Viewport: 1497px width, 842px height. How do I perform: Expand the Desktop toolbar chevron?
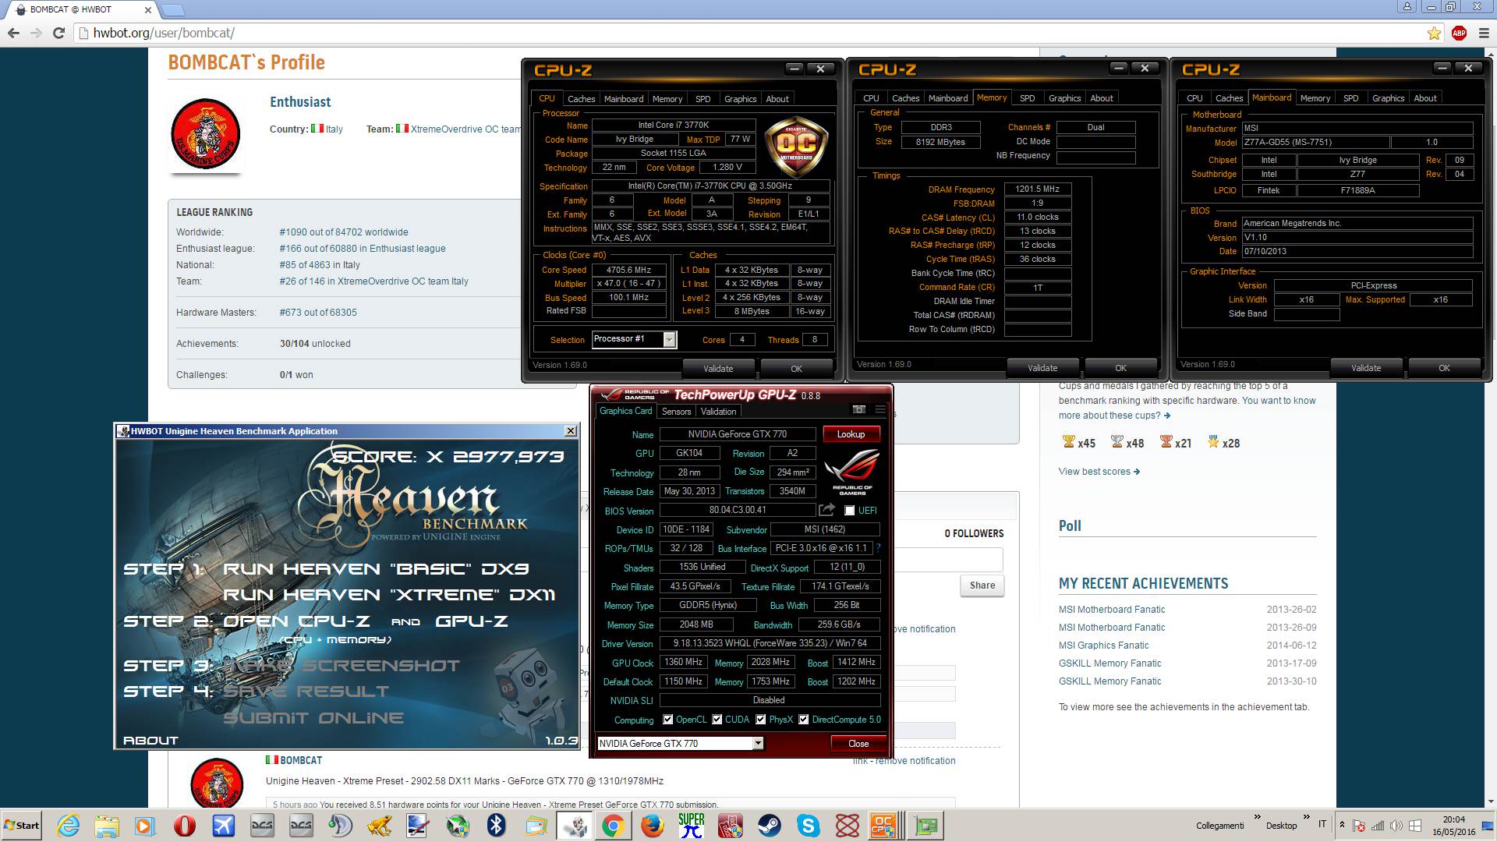1307,817
